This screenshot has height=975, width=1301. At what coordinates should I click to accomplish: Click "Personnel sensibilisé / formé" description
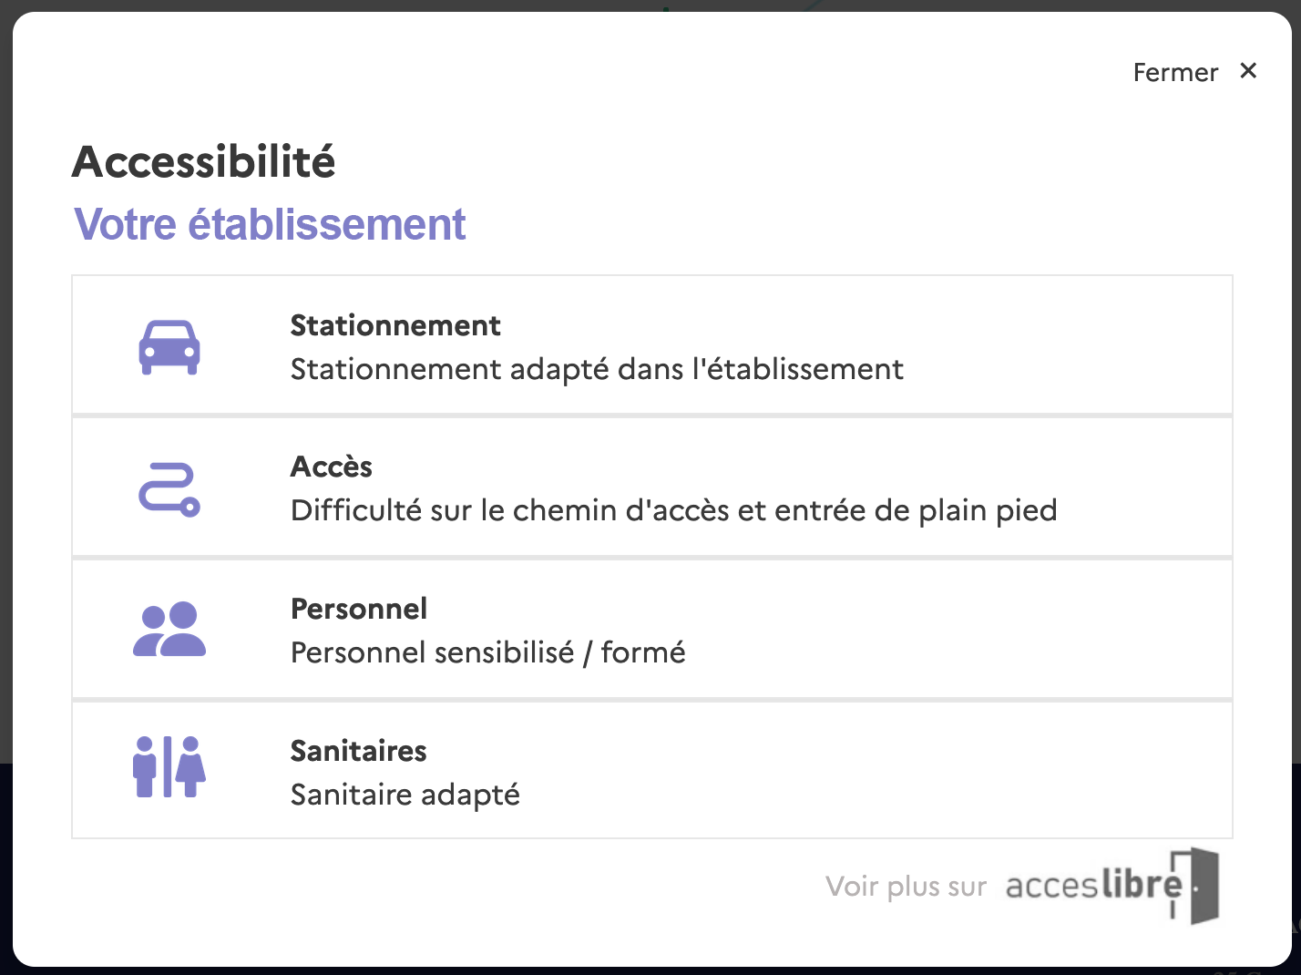[x=487, y=652]
